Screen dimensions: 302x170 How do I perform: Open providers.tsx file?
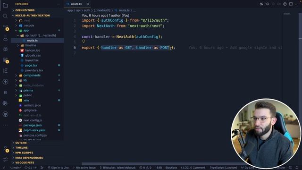tap(34, 70)
